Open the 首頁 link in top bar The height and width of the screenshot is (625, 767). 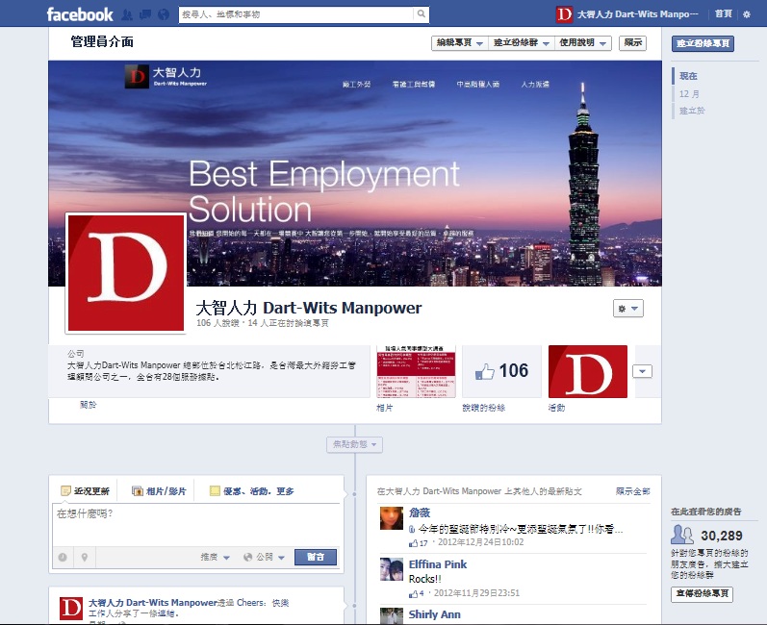[723, 14]
